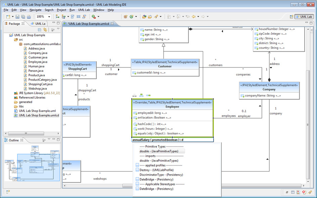
Task: Switch to the UML La view tab
Action: pyautogui.click(x=38, y=23)
